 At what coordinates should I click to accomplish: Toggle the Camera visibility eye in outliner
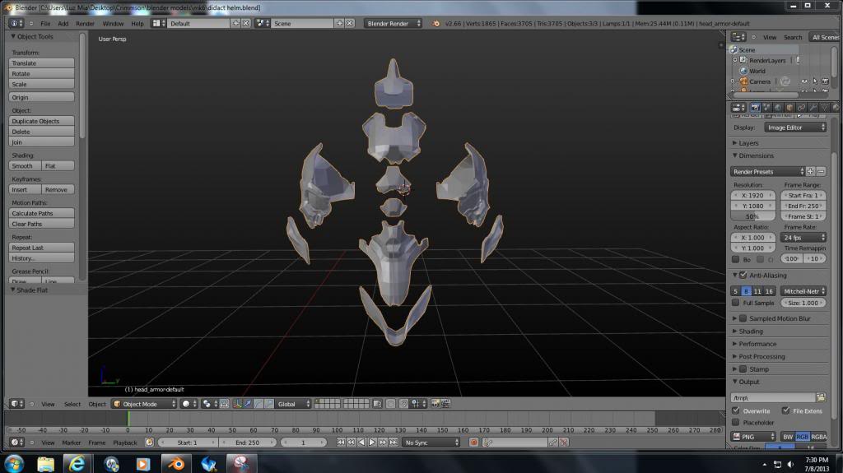click(x=804, y=81)
